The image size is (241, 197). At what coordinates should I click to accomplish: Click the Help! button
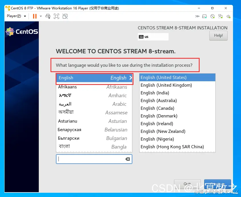218,36
